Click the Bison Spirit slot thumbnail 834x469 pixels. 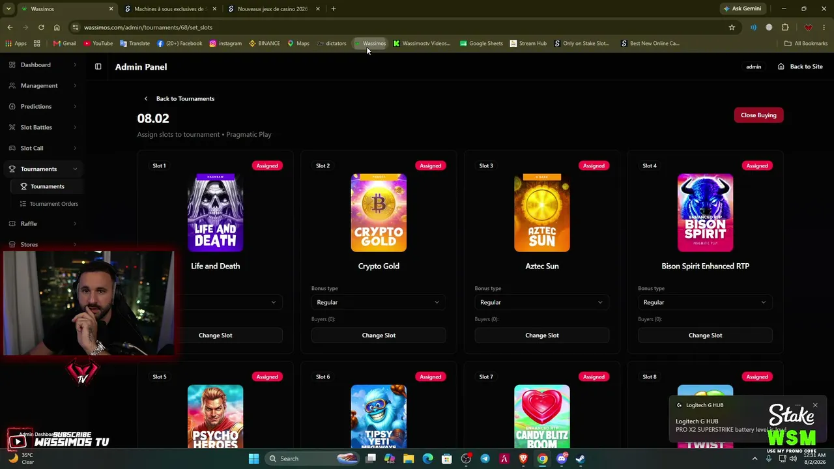[x=705, y=212]
